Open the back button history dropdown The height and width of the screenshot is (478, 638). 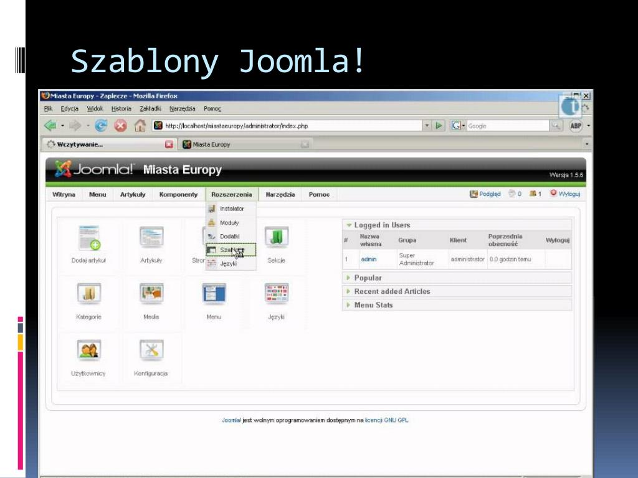point(63,126)
